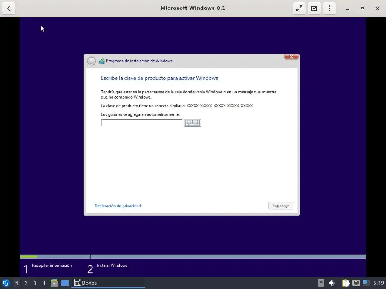Open the volume control in tray
Image resolution: width=386 pixels, height=289 pixels.
point(332,283)
